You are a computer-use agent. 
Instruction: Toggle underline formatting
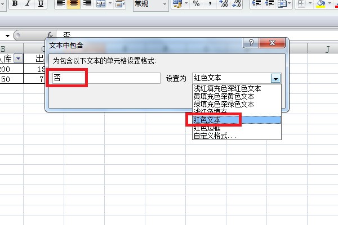click(x=41, y=3)
